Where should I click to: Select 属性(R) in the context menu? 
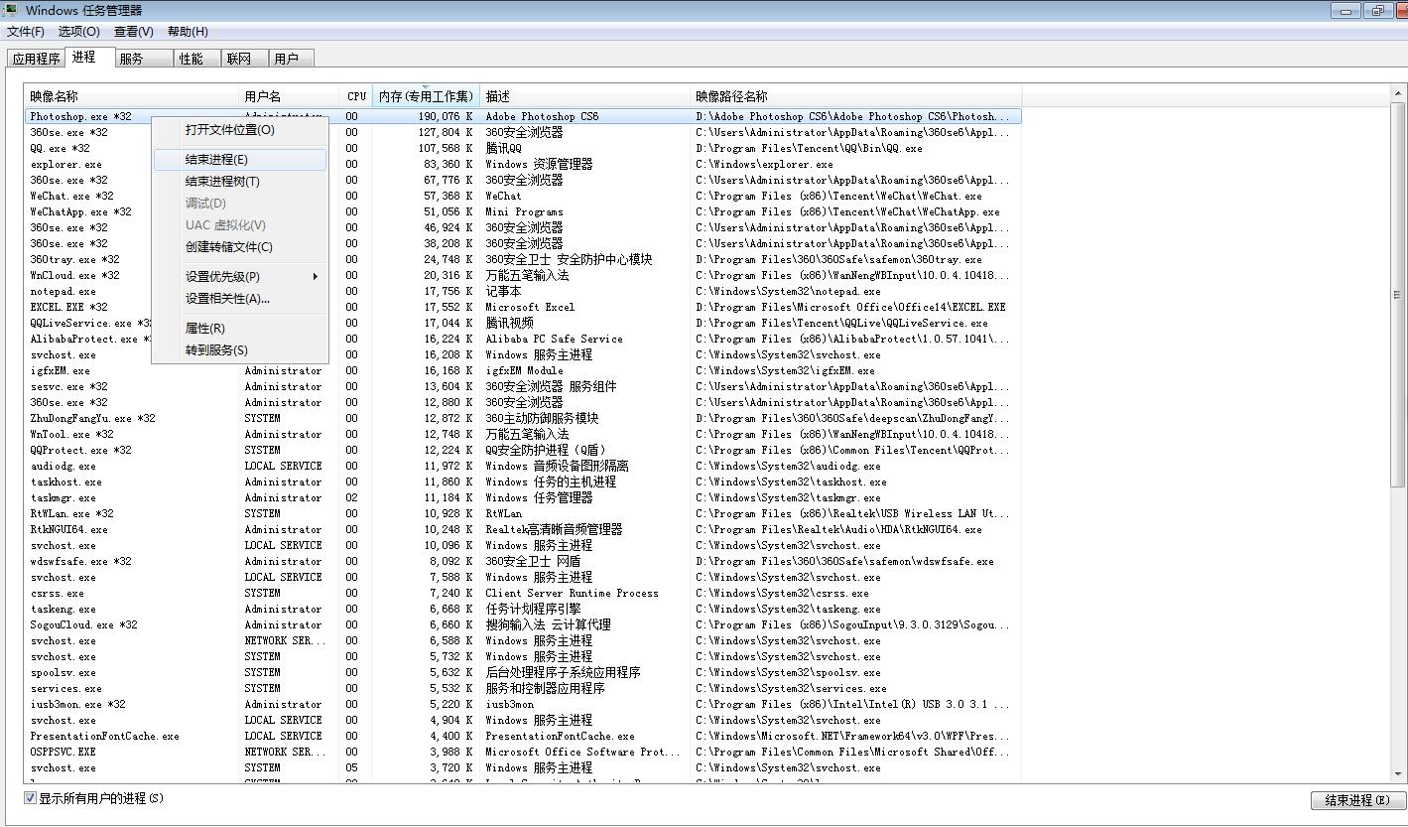coord(240,329)
